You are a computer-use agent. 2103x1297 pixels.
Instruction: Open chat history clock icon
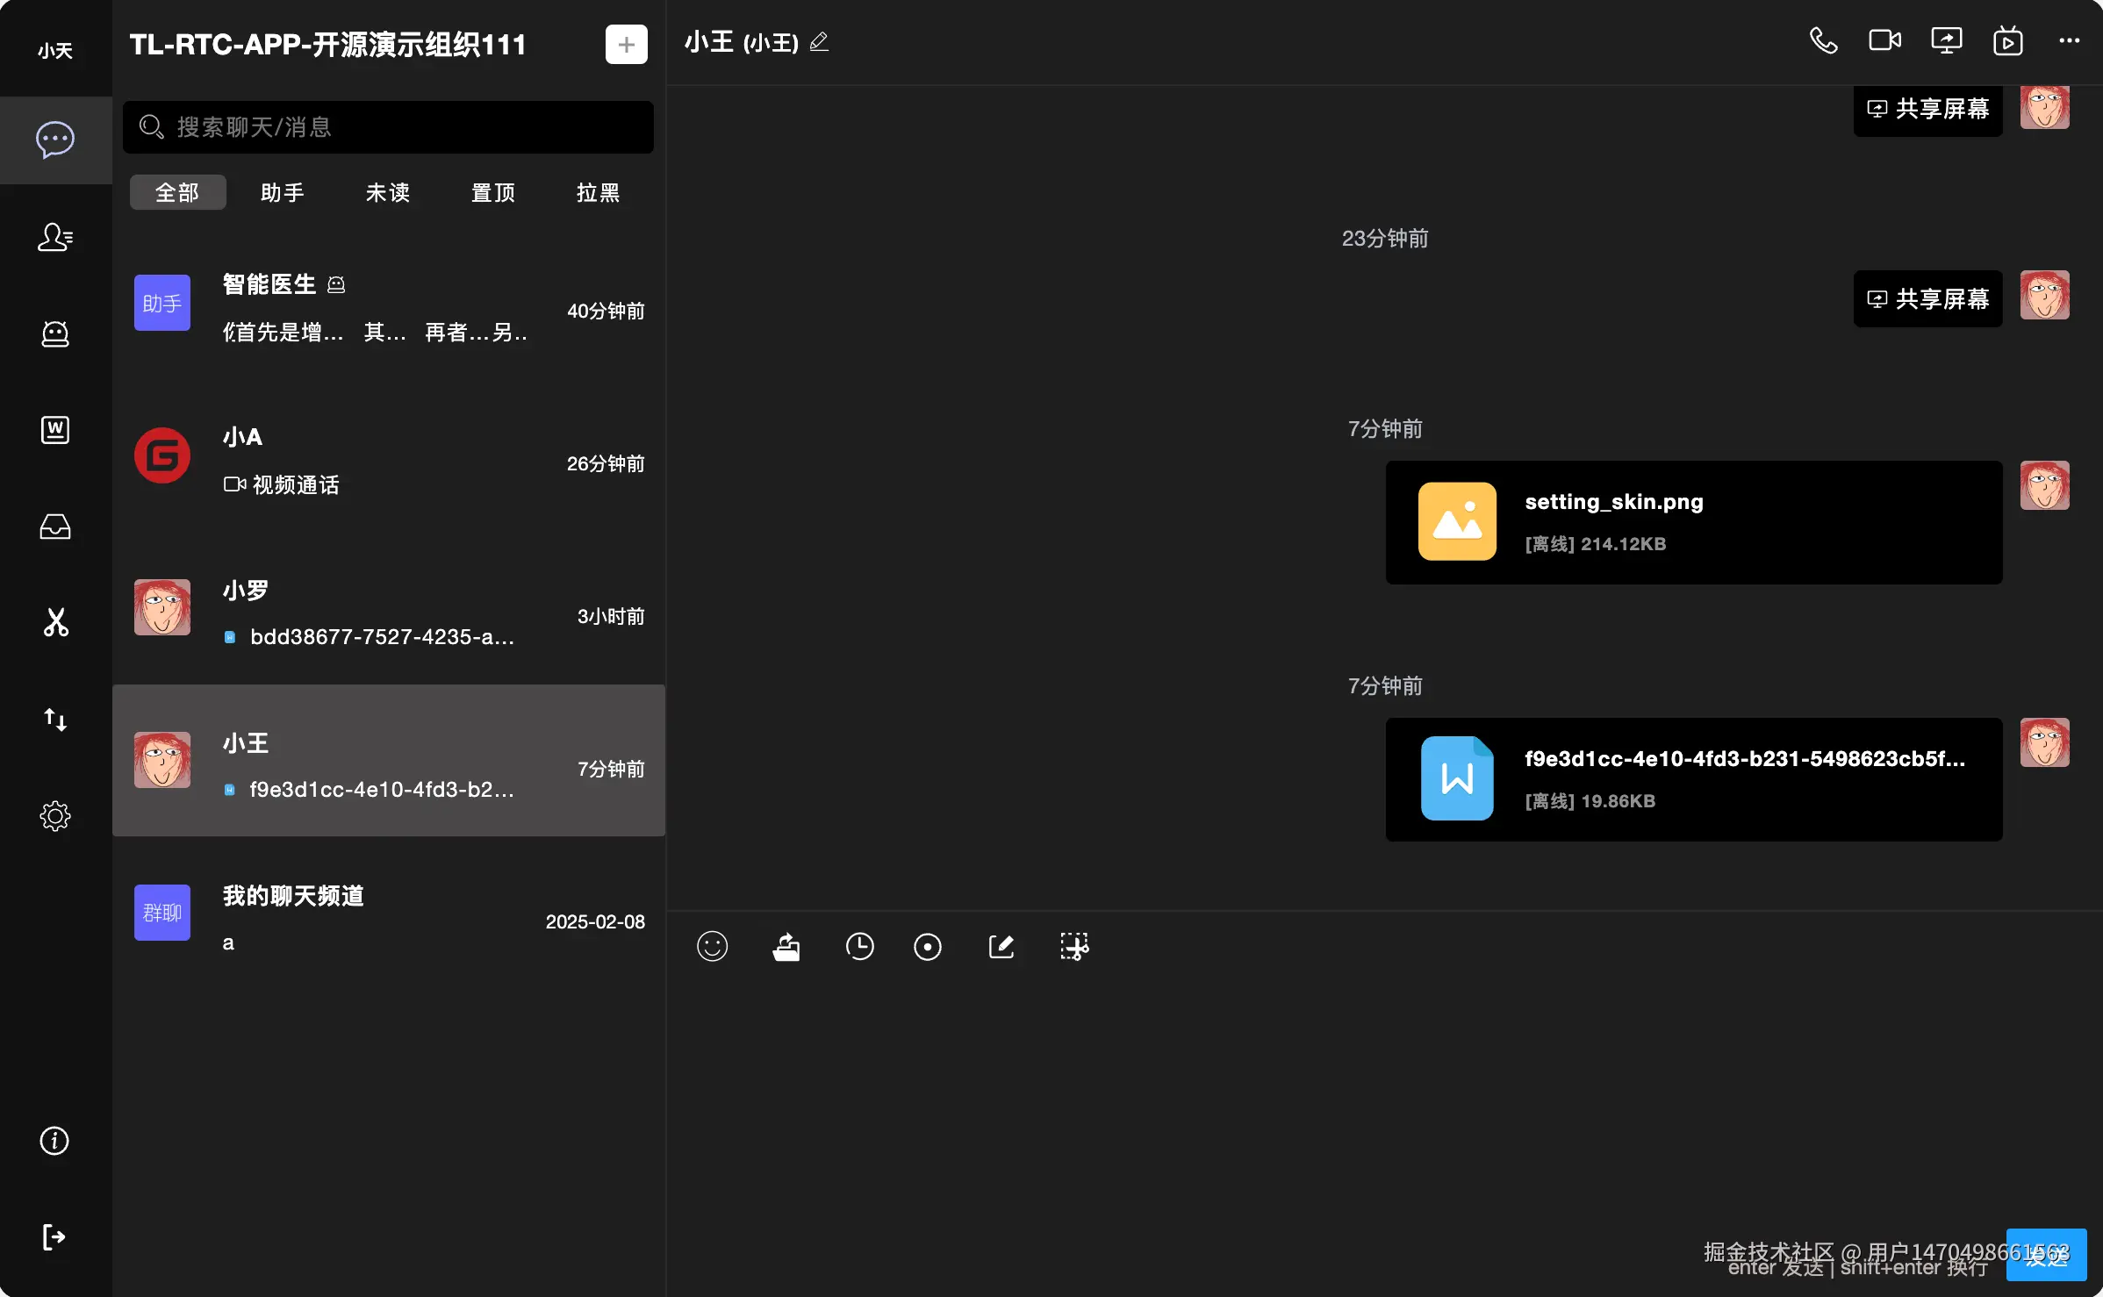click(859, 947)
